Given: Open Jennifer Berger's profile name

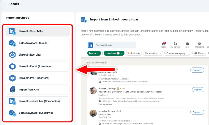Looking at the screenshot, I should pos(107,111).
